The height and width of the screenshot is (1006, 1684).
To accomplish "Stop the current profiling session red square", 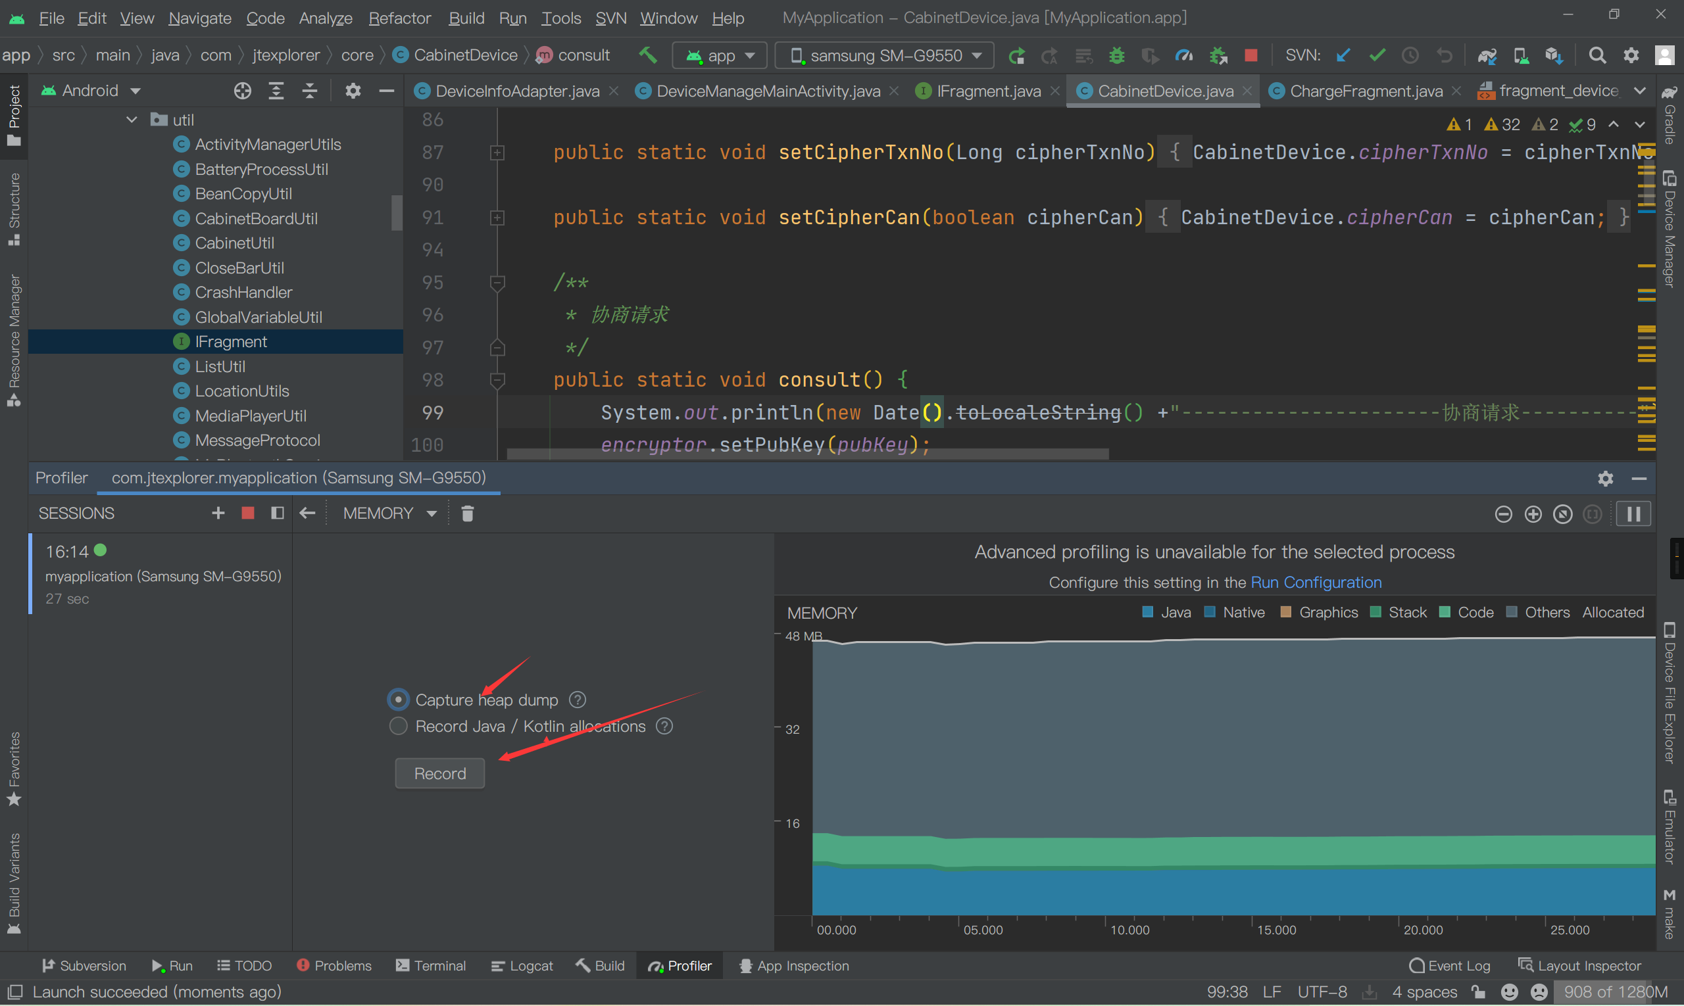I will 247,514.
